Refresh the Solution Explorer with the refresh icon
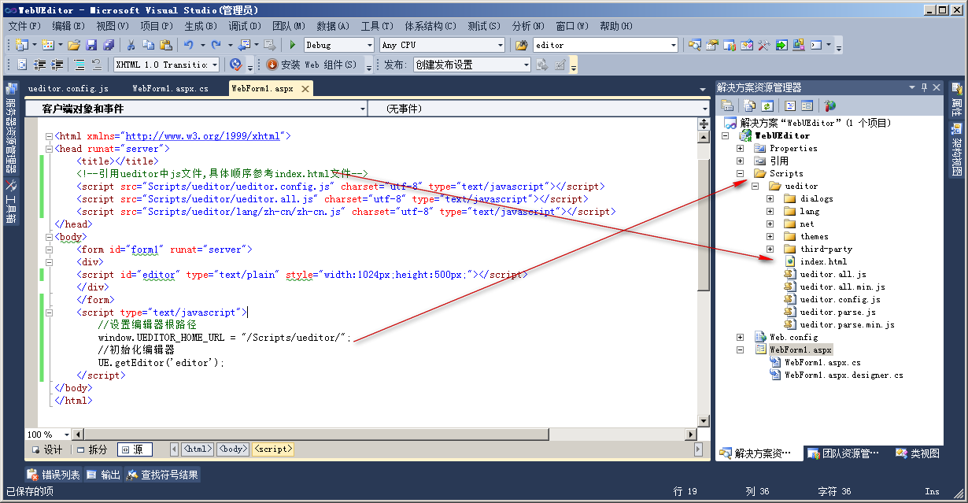 tap(767, 105)
